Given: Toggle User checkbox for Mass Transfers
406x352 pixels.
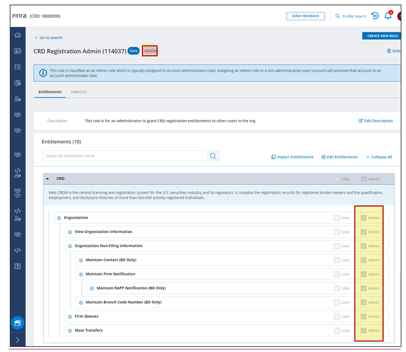Looking at the screenshot, I should (x=337, y=331).
